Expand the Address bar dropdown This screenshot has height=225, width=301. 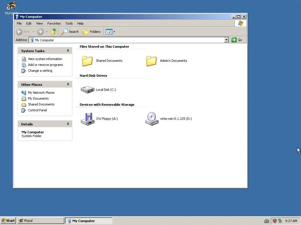point(227,40)
